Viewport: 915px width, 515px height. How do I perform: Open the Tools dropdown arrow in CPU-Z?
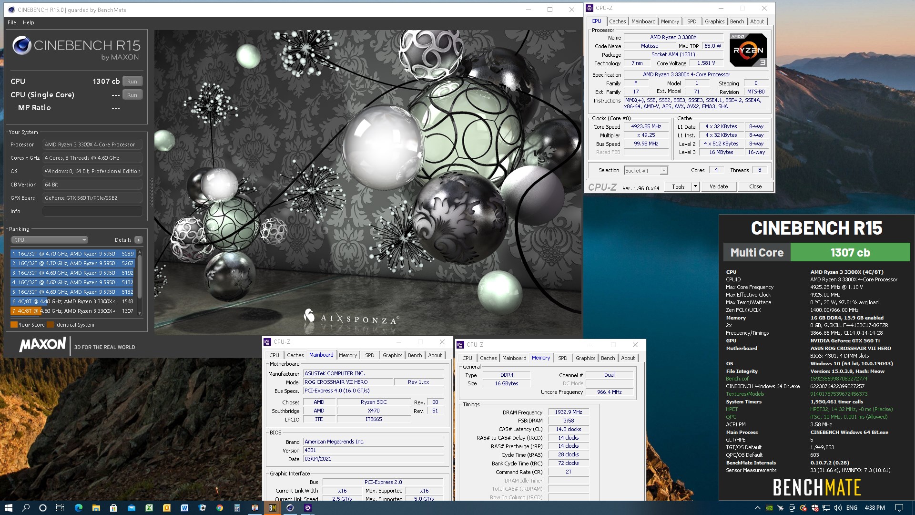(x=695, y=186)
